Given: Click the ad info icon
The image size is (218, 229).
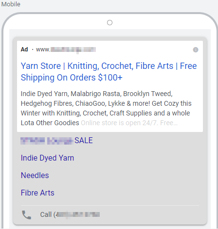Looking at the screenshot, I should pos(196,49).
